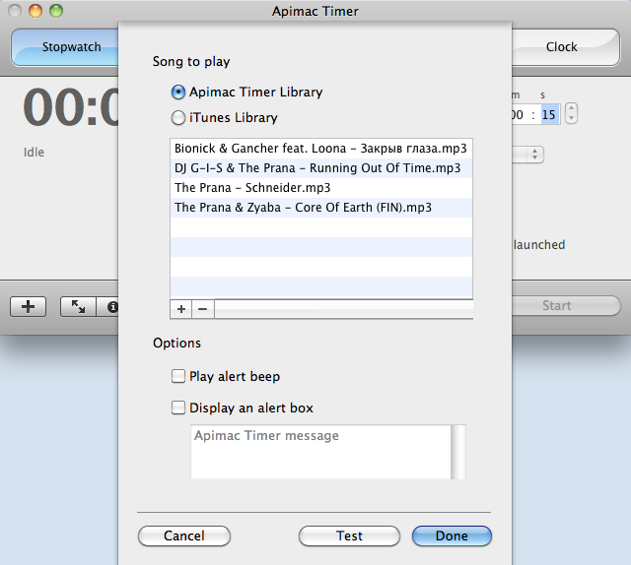Click the Test button
Image resolution: width=631 pixels, height=565 pixels.
[349, 536]
